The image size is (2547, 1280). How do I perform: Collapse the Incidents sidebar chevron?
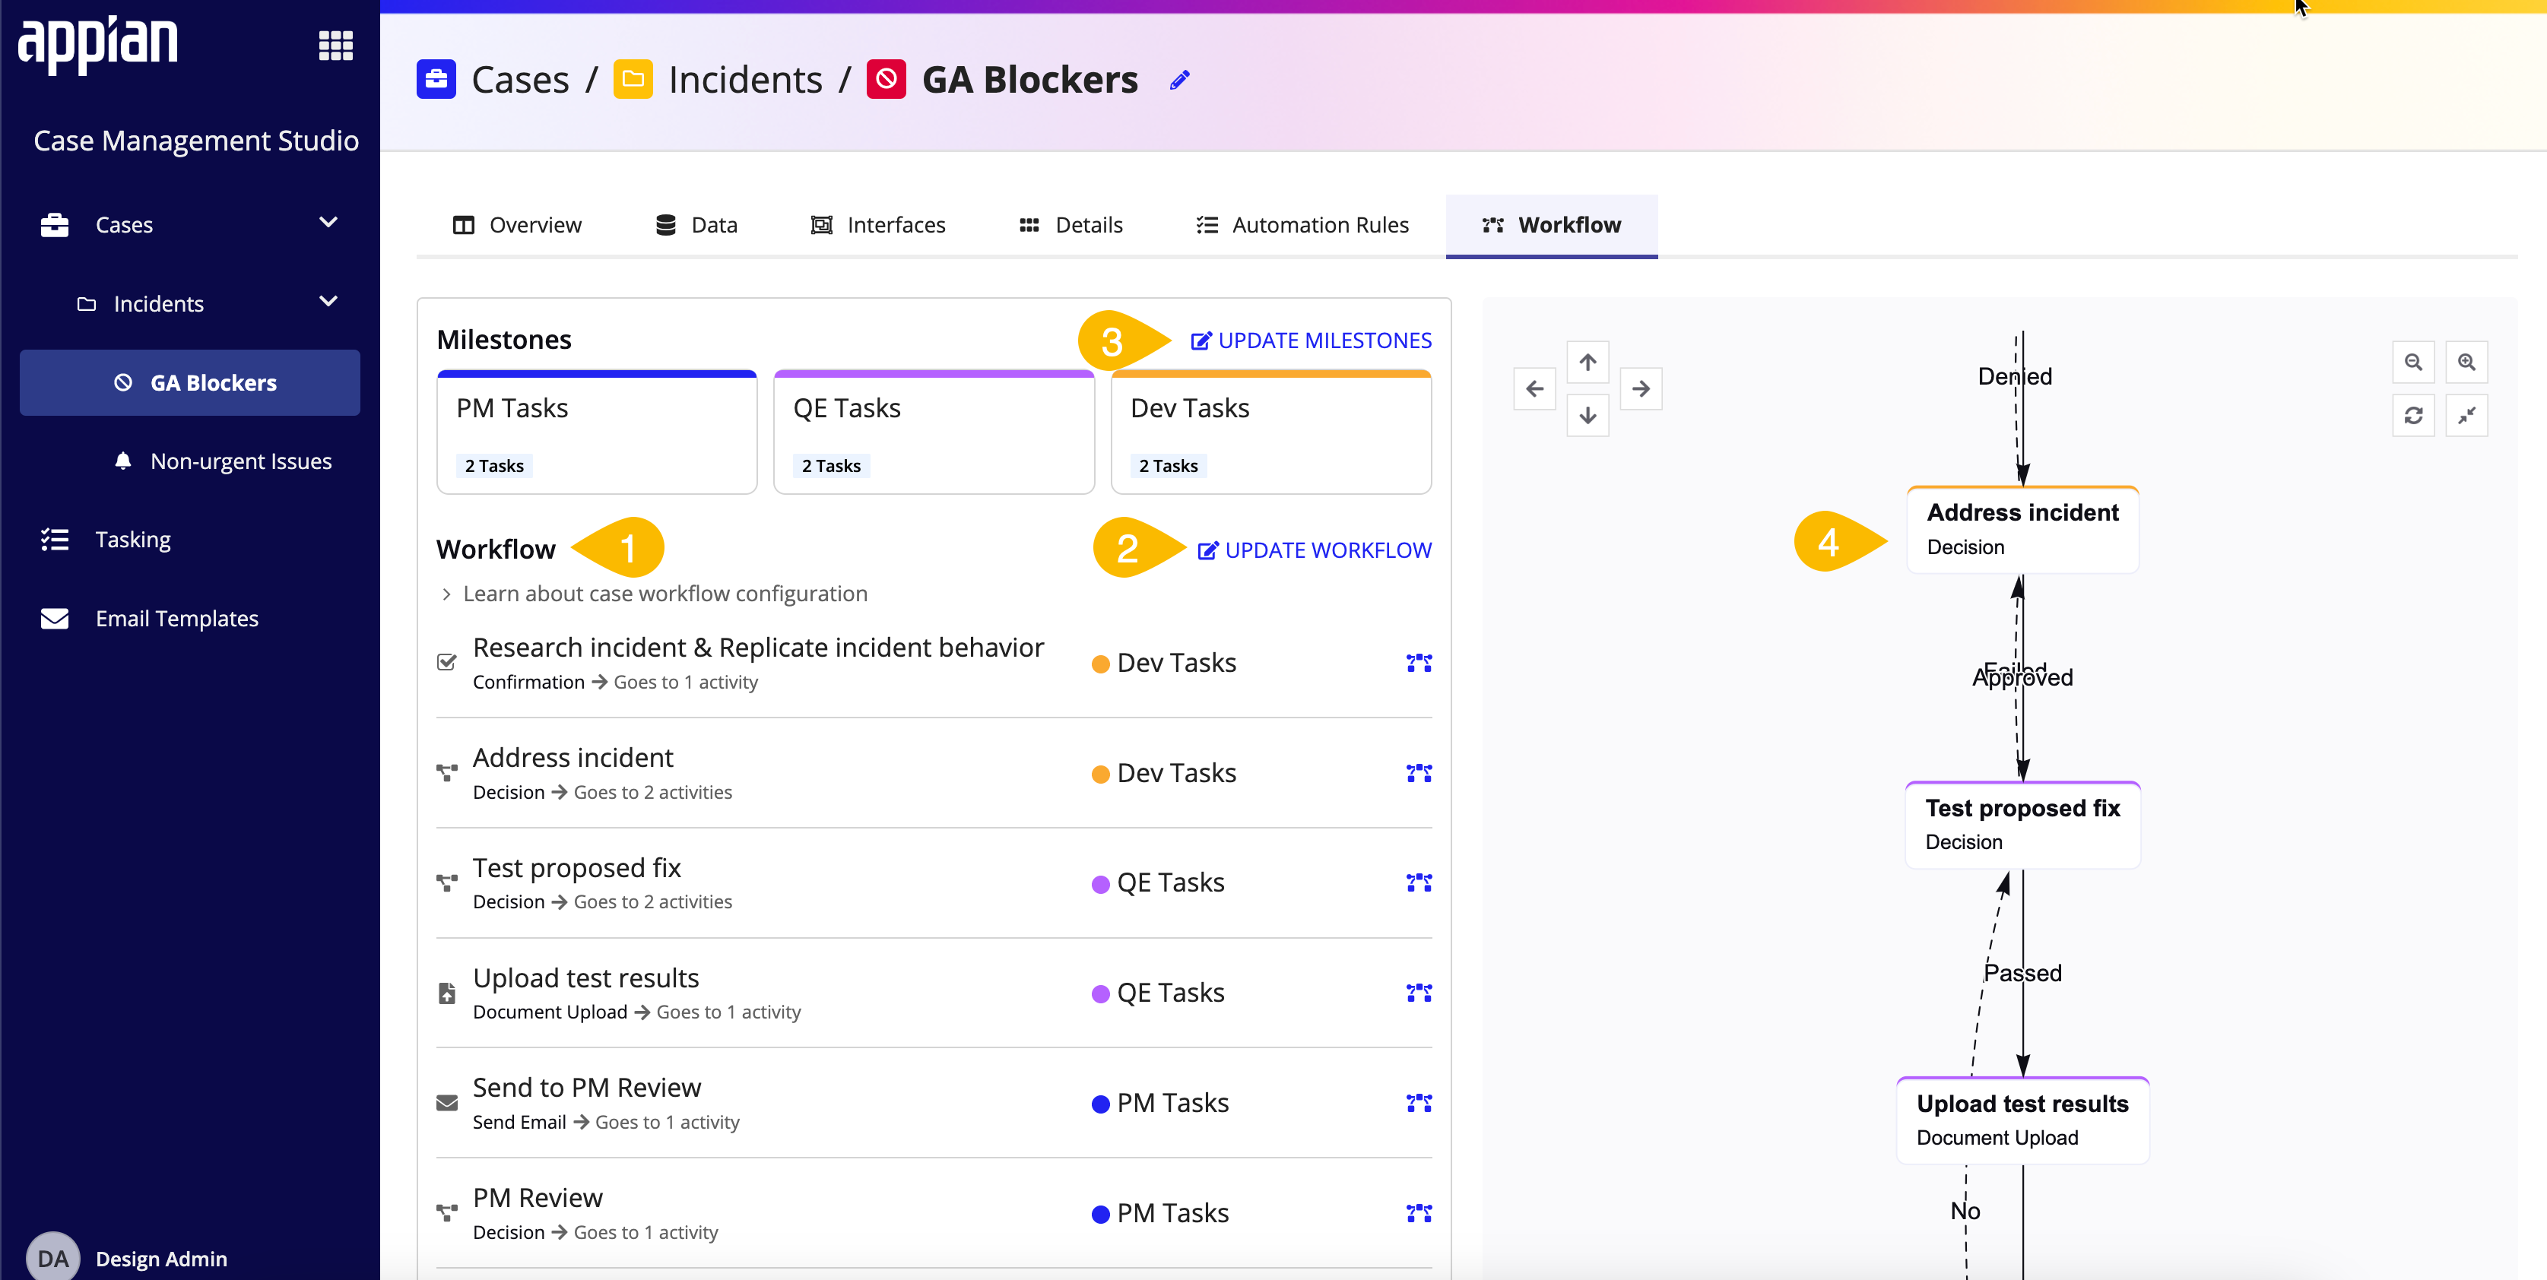click(x=328, y=302)
